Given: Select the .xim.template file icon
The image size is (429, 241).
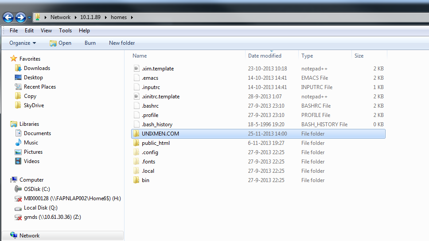Looking at the screenshot, I should (x=136, y=68).
